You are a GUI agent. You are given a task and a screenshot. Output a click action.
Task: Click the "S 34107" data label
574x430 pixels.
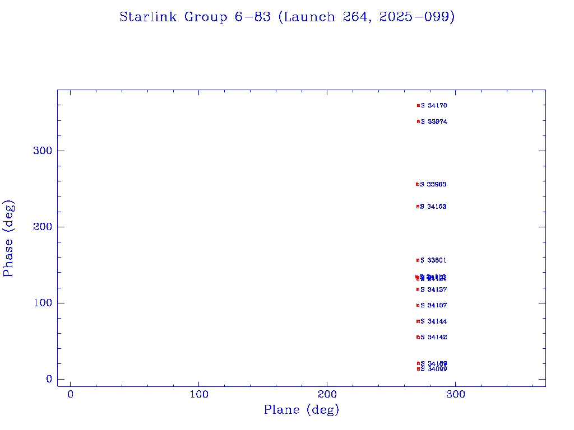pyautogui.click(x=433, y=305)
